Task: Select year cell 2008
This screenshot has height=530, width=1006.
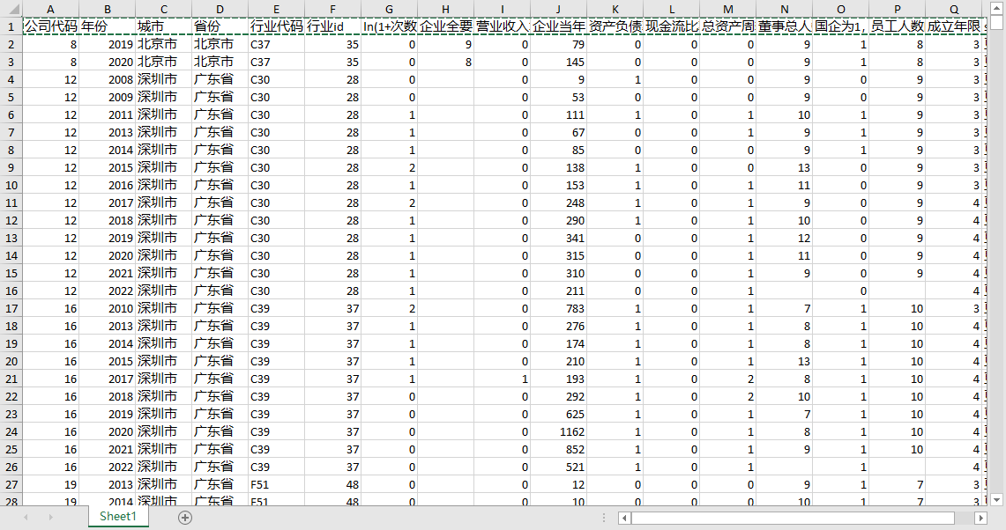Action: [x=108, y=79]
